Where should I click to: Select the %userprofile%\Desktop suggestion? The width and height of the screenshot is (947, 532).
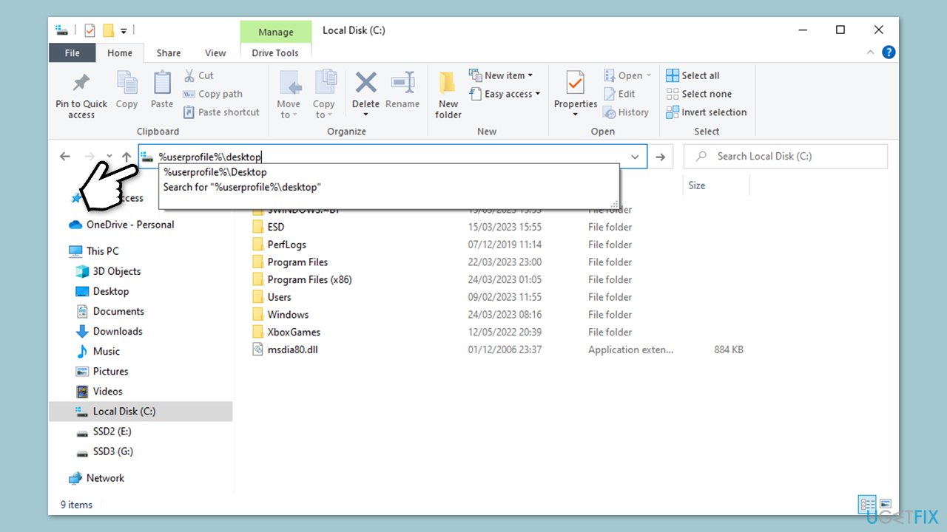pos(215,171)
